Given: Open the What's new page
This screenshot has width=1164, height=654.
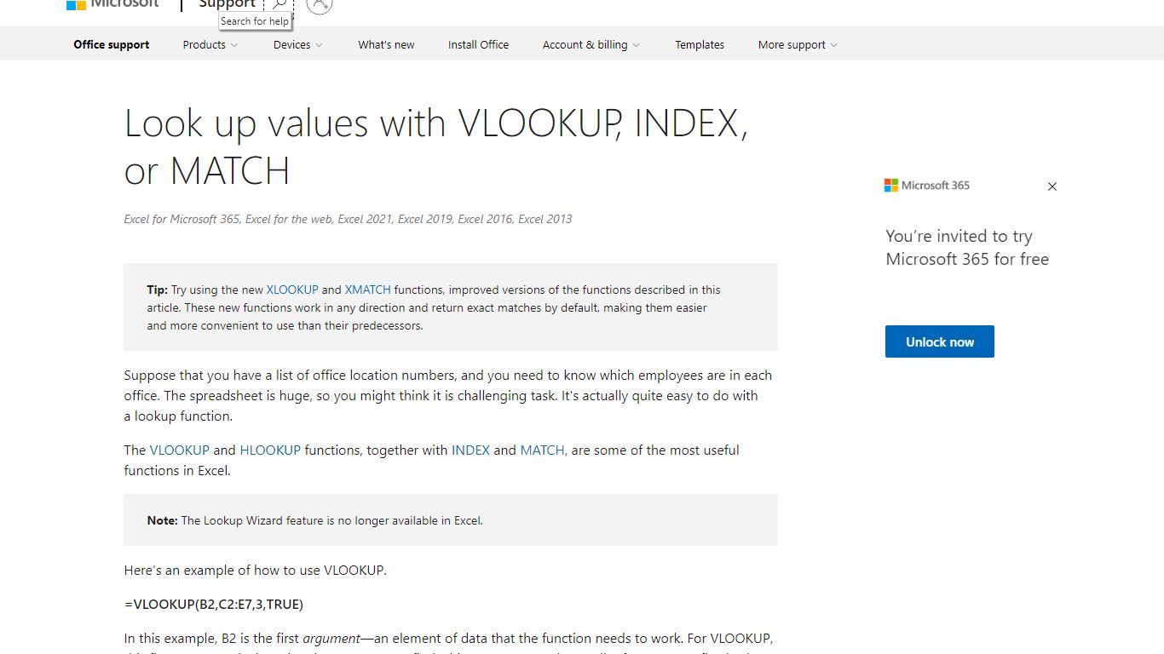Looking at the screenshot, I should point(386,45).
